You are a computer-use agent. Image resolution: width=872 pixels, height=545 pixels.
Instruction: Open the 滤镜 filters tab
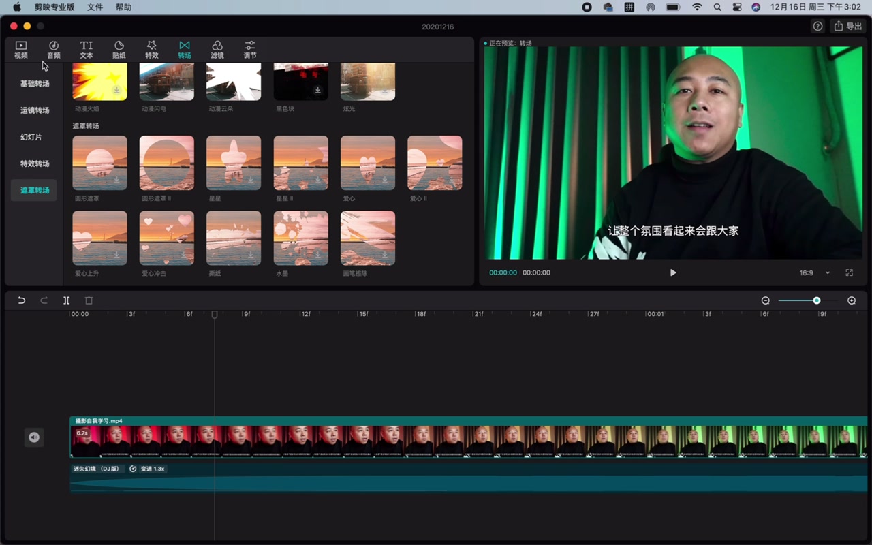217,50
